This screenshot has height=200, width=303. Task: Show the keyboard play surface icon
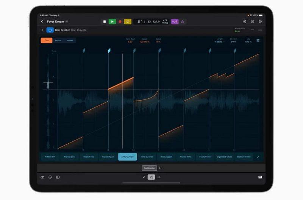point(260,177)
